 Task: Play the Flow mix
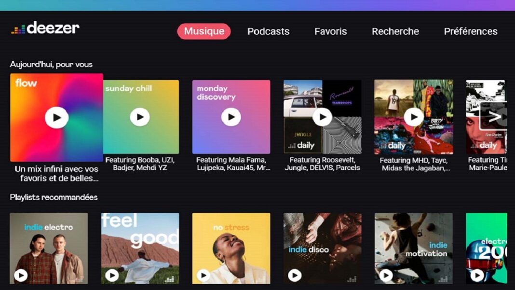click(57, 117)
